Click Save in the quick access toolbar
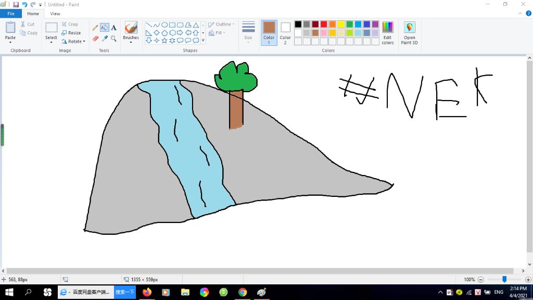 [x=16, y=4]
